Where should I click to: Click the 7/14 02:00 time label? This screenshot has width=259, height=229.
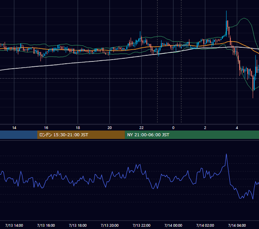pos(205,225)
